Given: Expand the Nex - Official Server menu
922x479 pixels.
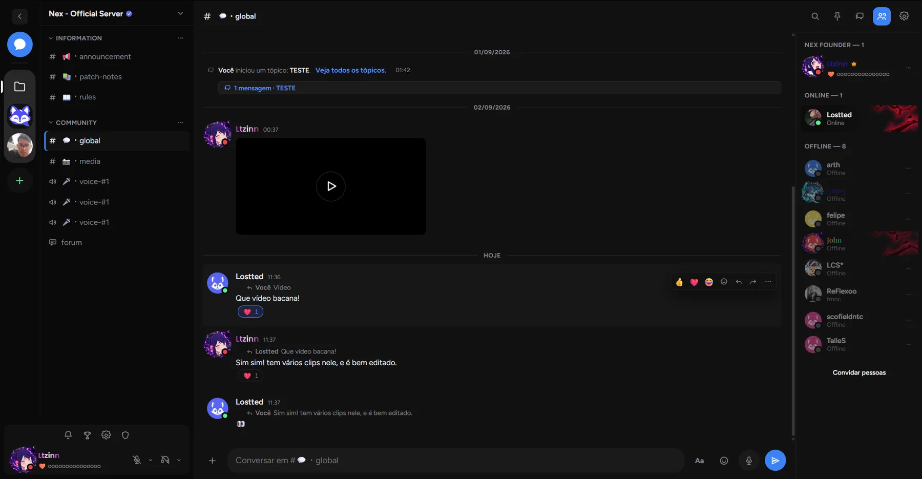Looking at the screenshot, I should pyautogui.click(x=180, y=14).
